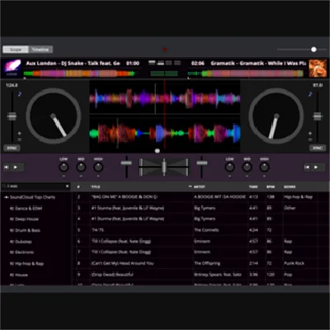Click the right deck track overview waveform
330x330 pixels.
point(246,73)
